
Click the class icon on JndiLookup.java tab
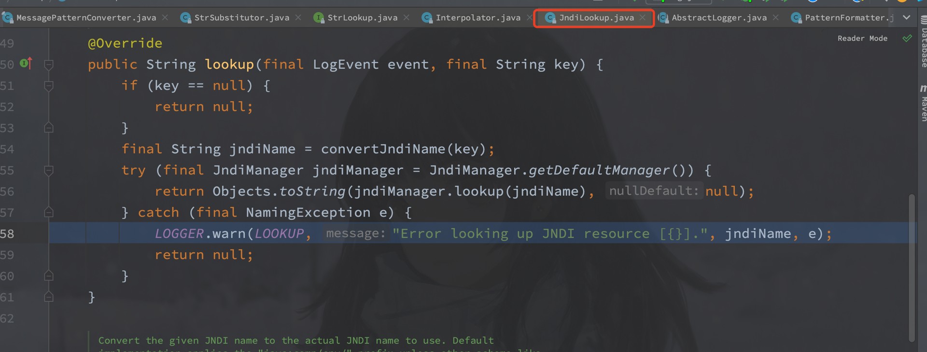click(x=550, y=18)
